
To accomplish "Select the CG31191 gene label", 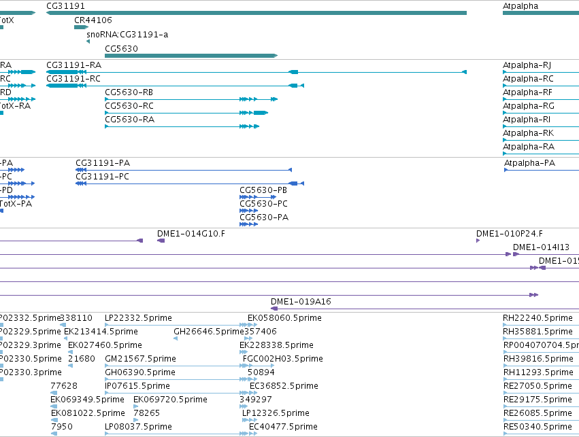I will (65, 6).
